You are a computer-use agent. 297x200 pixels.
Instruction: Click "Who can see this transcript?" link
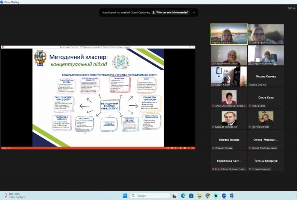coord(172,12)
